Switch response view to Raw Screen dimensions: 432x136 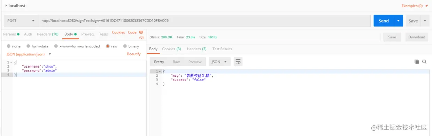[x=176, y=62]
